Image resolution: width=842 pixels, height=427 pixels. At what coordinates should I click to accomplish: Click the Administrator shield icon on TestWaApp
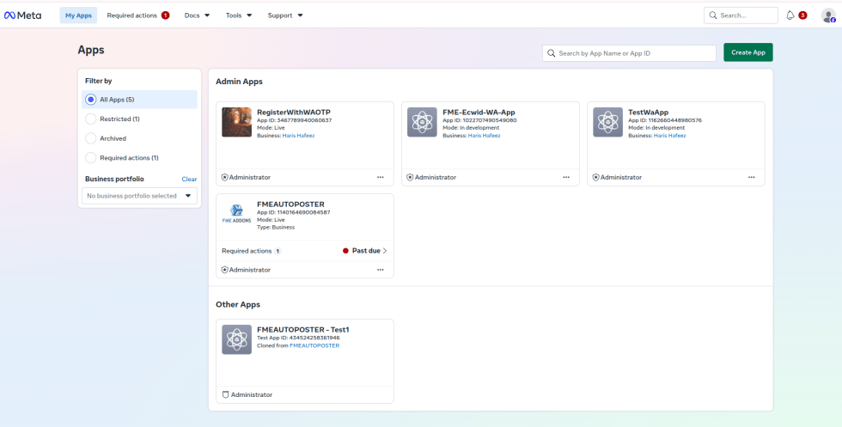596,177
